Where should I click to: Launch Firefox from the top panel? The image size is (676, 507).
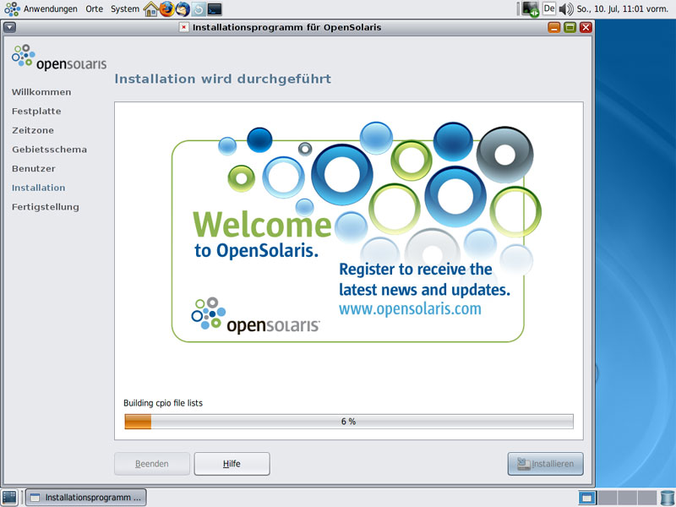166,9
